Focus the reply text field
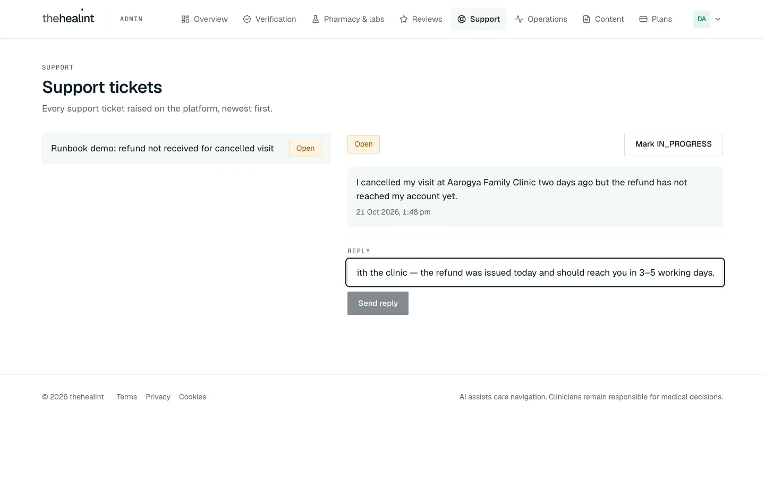The image size is (765, 478). click(x=535, y=272)
